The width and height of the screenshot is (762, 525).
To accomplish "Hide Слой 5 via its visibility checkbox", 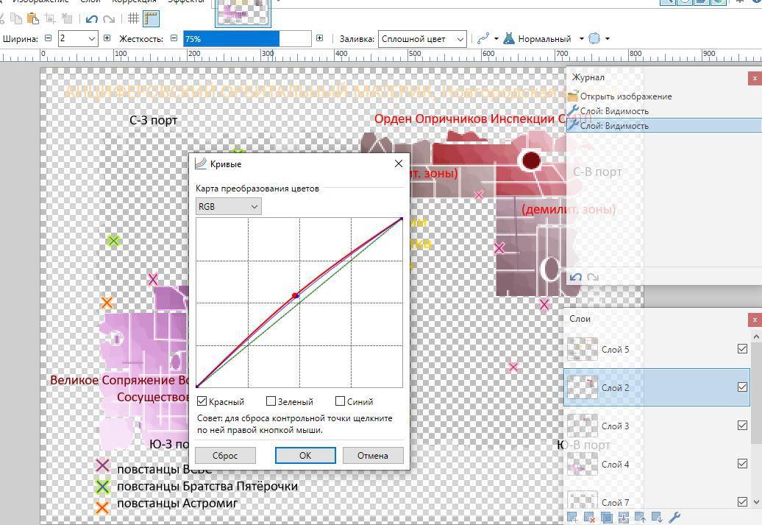I will (742, 349).
